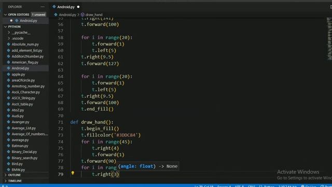Expand the .vscode folder

click(17, 38)
